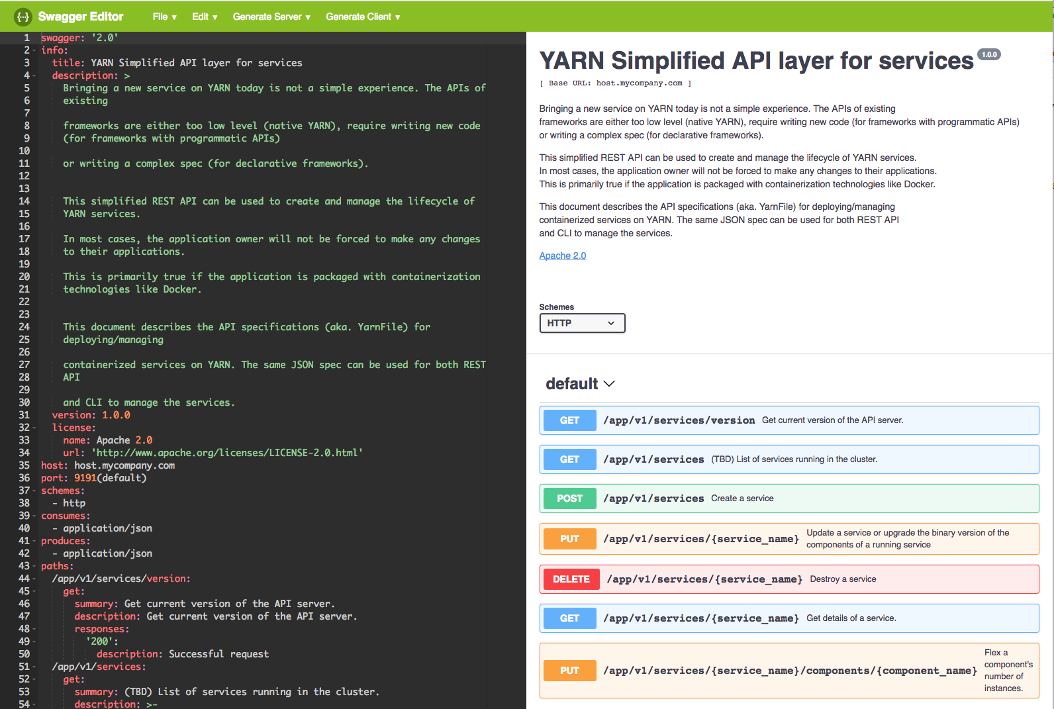Viewport: 1054px width, 709px height.
Task: Click DELETE badge for Destroy a service
Action: [x=571, y=579]
